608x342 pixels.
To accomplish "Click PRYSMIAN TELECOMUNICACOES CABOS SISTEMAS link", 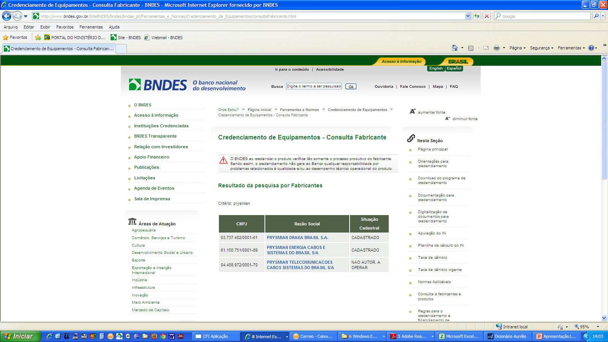I will pyautogui.click(x=300, y=265).
